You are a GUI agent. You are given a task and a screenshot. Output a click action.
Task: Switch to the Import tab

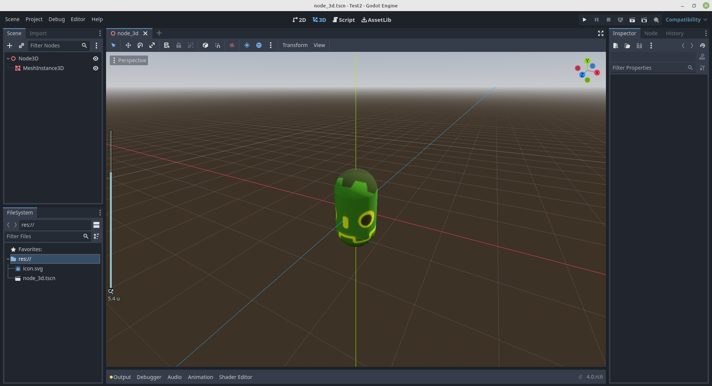click(38, 33)
